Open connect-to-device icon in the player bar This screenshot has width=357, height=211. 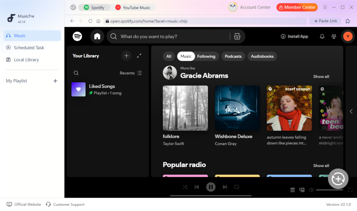[302, 190]
